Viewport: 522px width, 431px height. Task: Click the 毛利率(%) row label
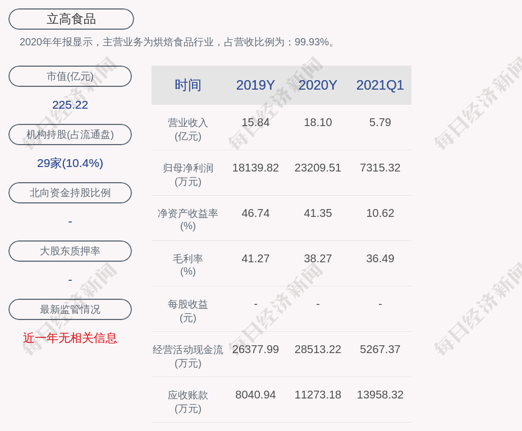(188, 265)
